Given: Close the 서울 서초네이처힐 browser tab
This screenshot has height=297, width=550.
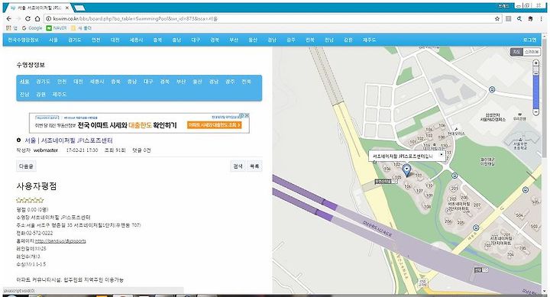Looking at the screenshot, I should pyautogui.click(x=67, y=8).
